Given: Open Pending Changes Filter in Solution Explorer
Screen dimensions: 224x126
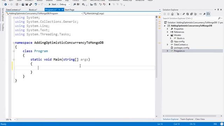Looking at the screenshot, I should point(178,14).
